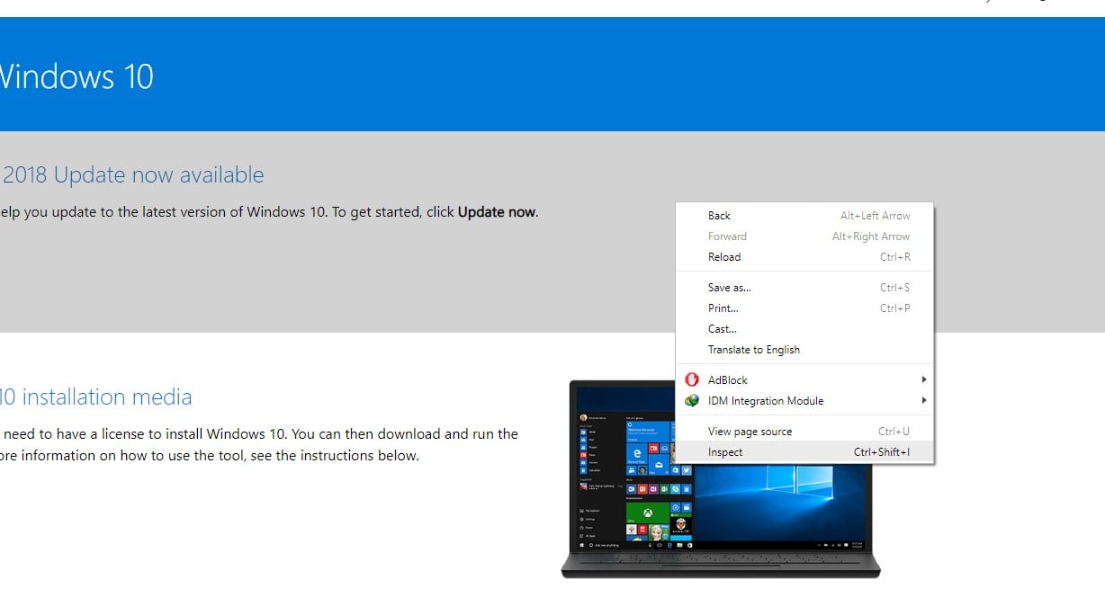Select Reload from the context menu
This screenshot has height=615, width=1105.
coord(804,257)
